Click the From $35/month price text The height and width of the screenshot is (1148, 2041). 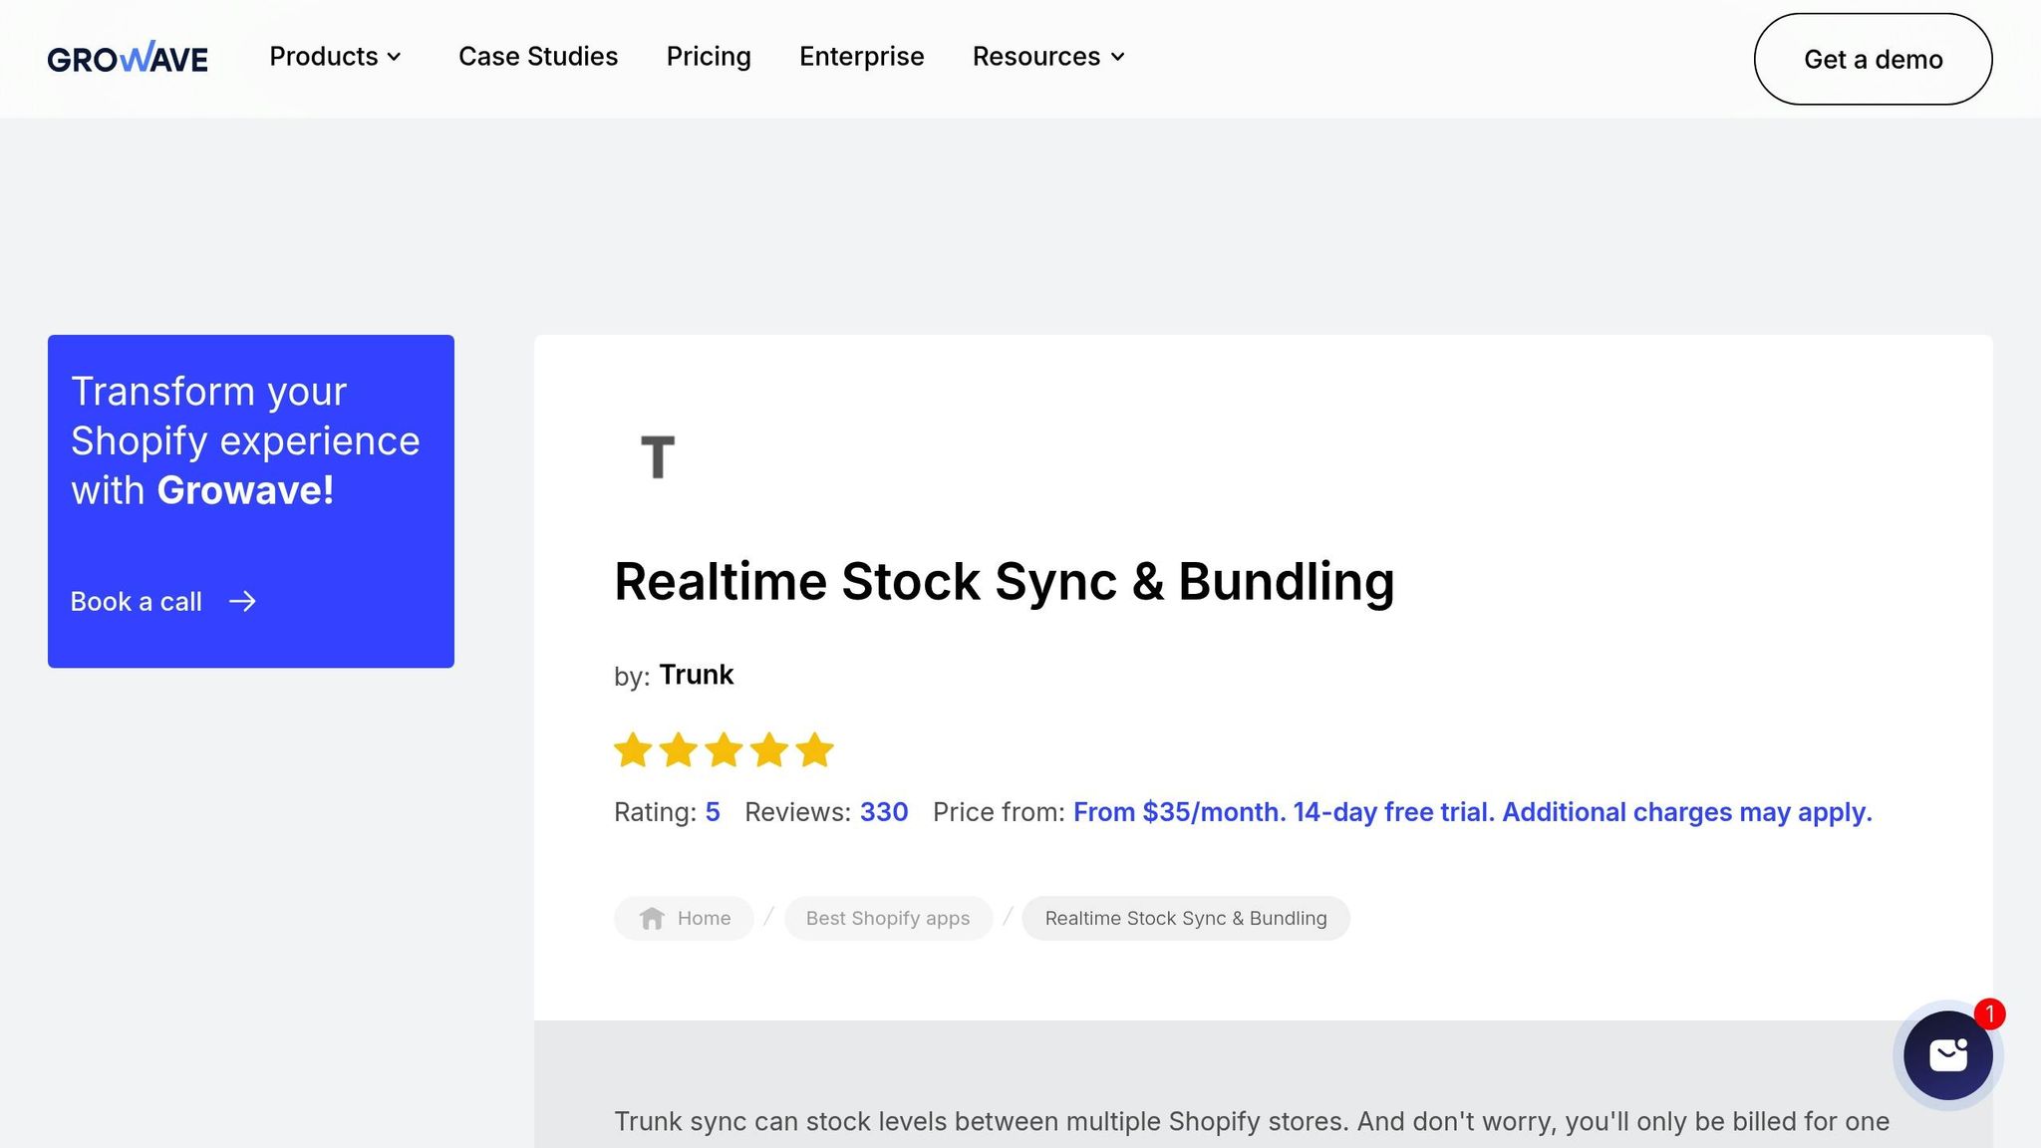[1473, 812]
